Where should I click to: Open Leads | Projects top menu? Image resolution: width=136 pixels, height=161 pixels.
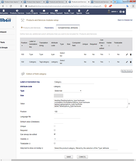32,12
